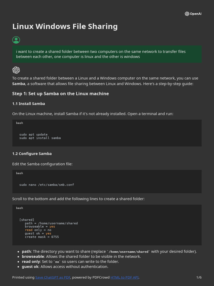
Task: Click the green user avatar icon
Action: click(16, 40)
